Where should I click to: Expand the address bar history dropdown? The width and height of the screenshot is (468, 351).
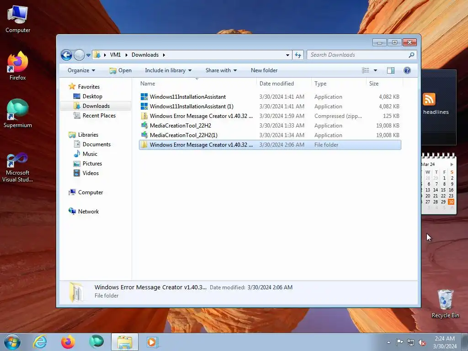pyautogui.click(x=287, y=55)
